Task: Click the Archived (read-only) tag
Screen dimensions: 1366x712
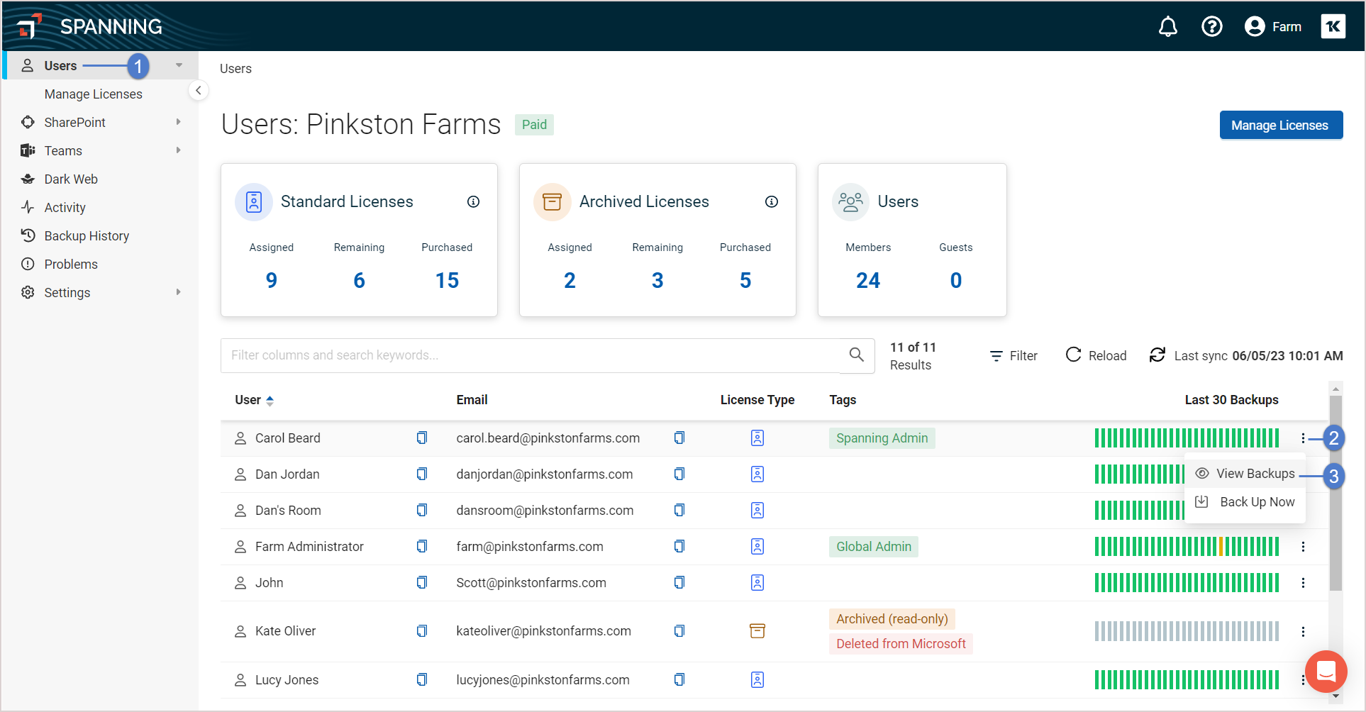Action: [x=892, y=619]
